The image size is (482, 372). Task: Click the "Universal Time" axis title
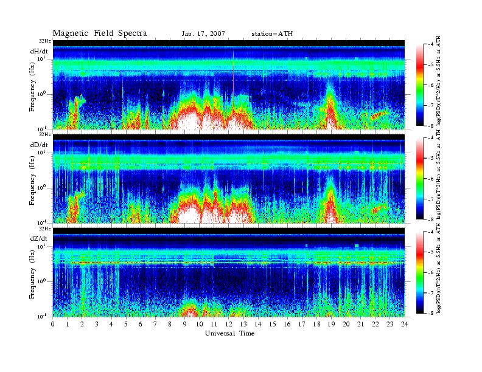coord(229,333)
